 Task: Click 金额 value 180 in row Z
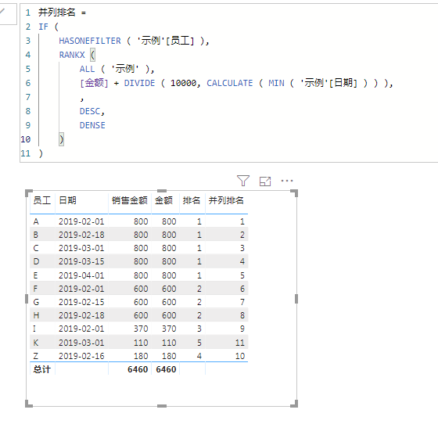click(x=169, y=356)
